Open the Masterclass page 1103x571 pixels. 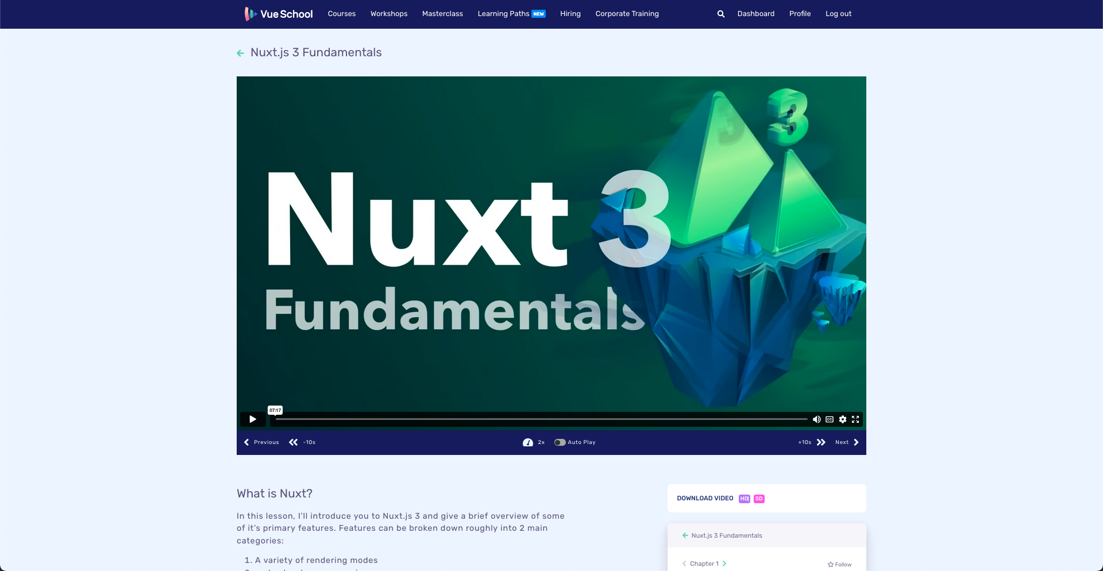[442, 14]
